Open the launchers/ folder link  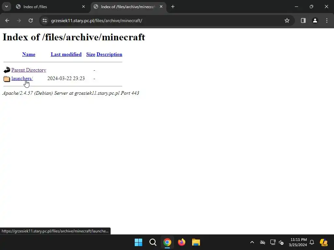tap(22, 78)
